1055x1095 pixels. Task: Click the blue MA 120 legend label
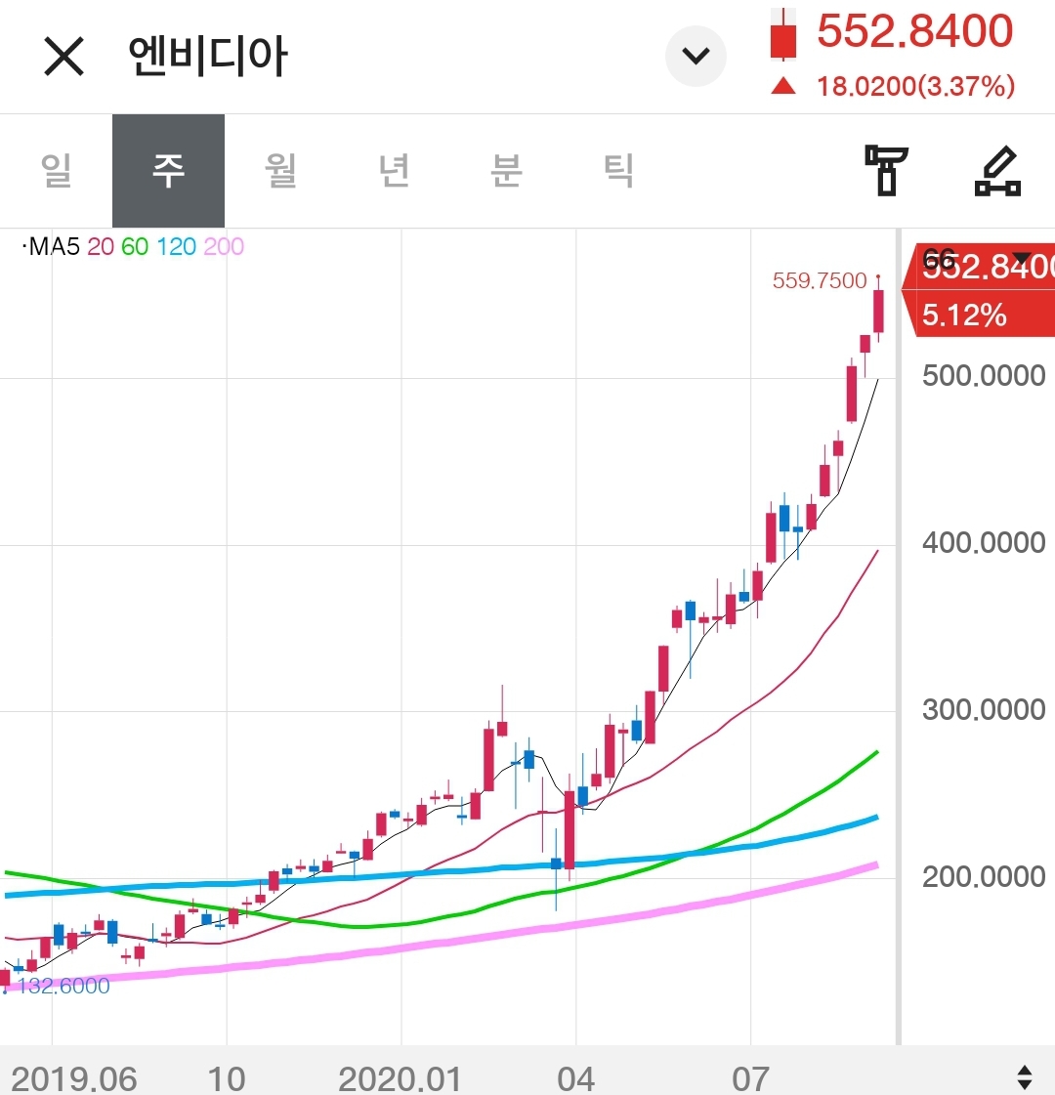click(x=176, y=246)
